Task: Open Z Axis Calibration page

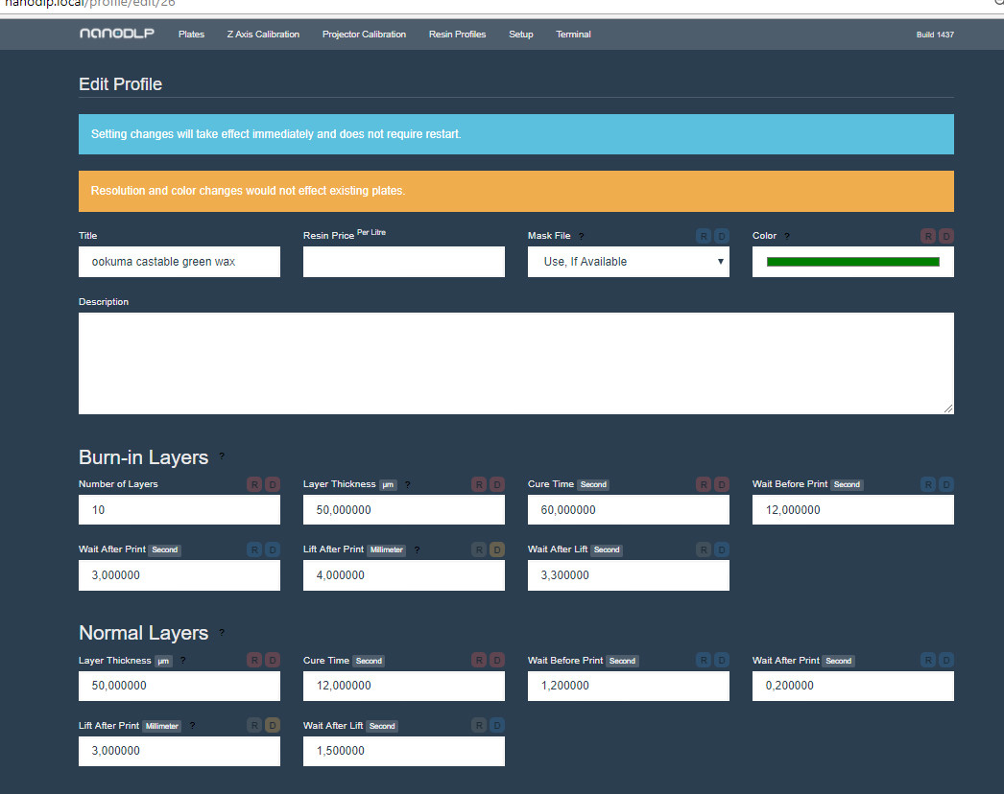Action: pyautogui.click(x=263, y=34)
